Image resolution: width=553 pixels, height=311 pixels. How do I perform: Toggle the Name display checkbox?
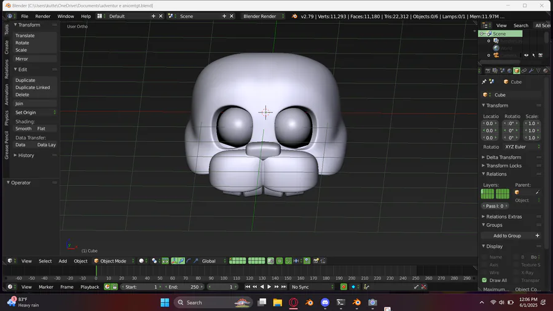point(485,257)
